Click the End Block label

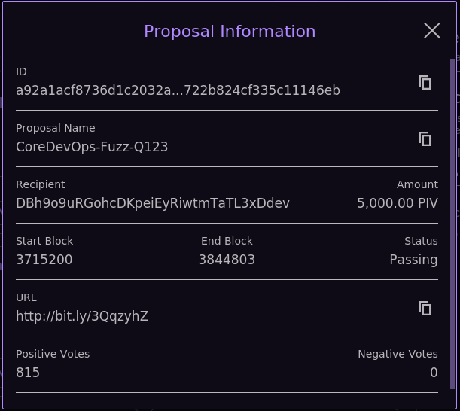click(227, 241)
